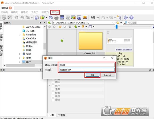This screenshot has height=119, width=154.
Task: Click the new folder icon
Action: (60, 27)
